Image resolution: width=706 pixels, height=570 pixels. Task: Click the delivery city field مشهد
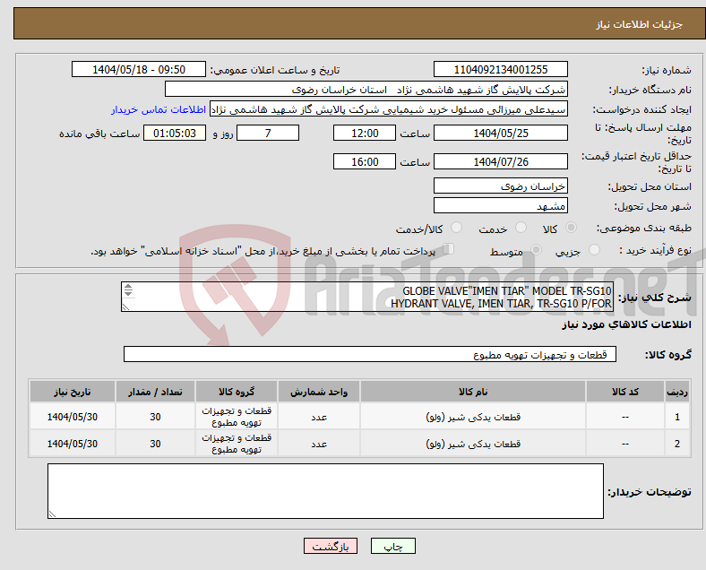[501, 206]
